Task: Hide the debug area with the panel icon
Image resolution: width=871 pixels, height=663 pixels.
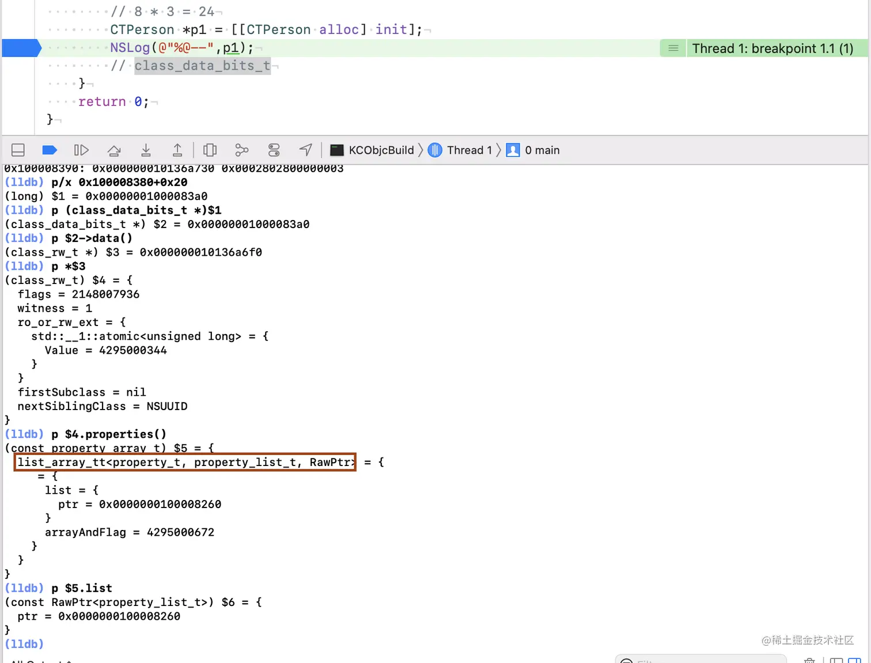Action: coord(18,150)
